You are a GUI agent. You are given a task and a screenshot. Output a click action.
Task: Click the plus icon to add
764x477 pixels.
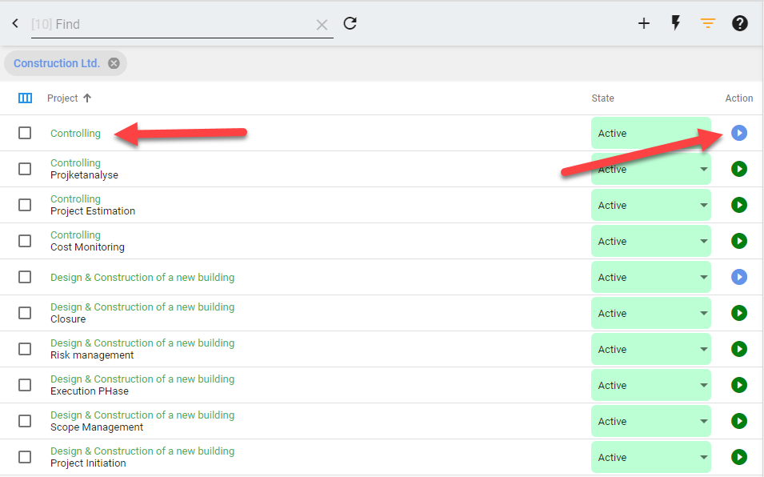644,23
